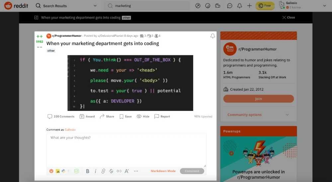
Task: Click the post title in black bar
Action: 81,18
